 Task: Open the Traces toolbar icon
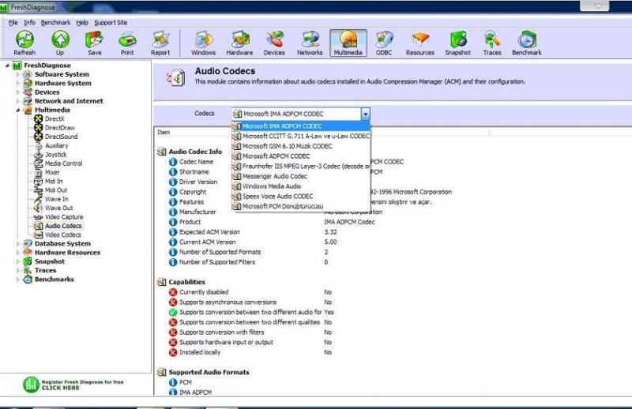[x=492, y=43]
